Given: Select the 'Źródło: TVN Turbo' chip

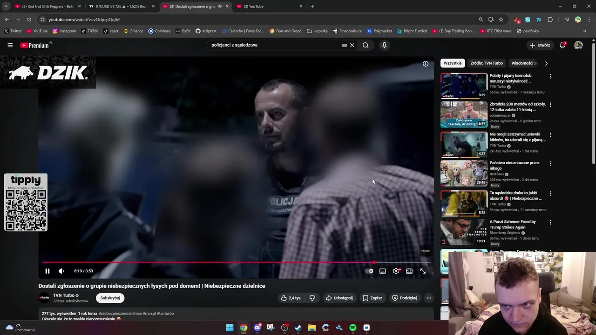Looking at the screenshot, I should (487, 63).
